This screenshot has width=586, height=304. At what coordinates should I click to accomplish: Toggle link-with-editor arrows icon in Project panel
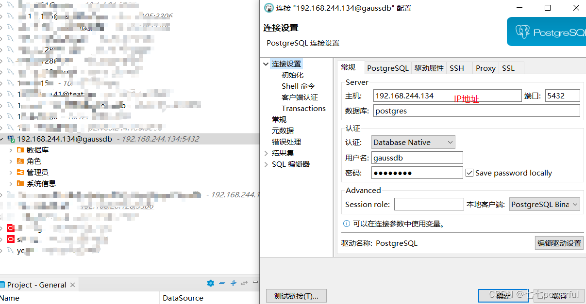pyautogui.click(x=244, y=283)
